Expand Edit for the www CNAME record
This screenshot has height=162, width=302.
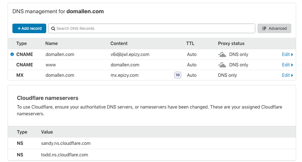(287, 65)
